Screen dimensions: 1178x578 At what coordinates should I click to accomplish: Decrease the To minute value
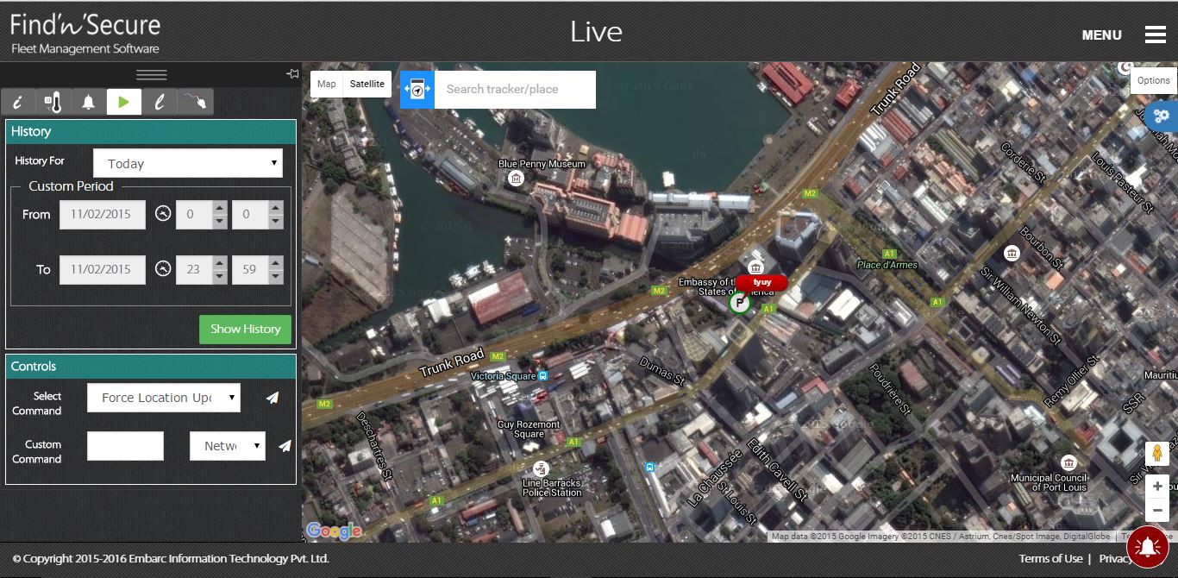pos(275,277)
